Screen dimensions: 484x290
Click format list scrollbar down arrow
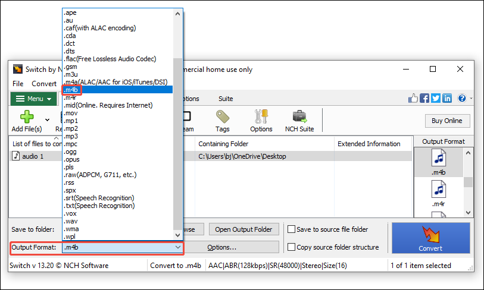click(177, 235)
